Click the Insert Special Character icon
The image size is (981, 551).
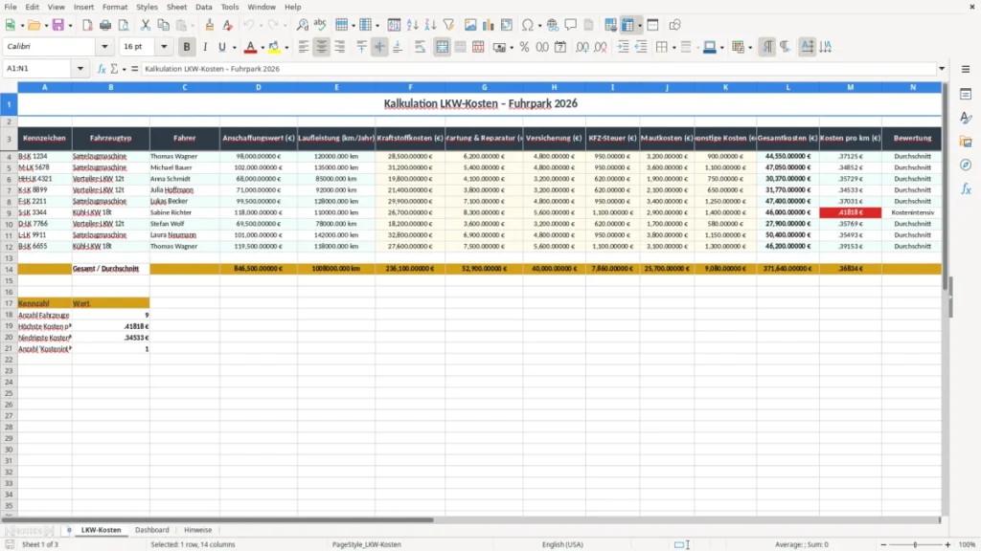pos(528,25)
